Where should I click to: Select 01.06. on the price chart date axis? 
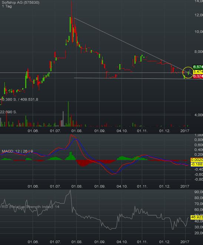(33, 131)
